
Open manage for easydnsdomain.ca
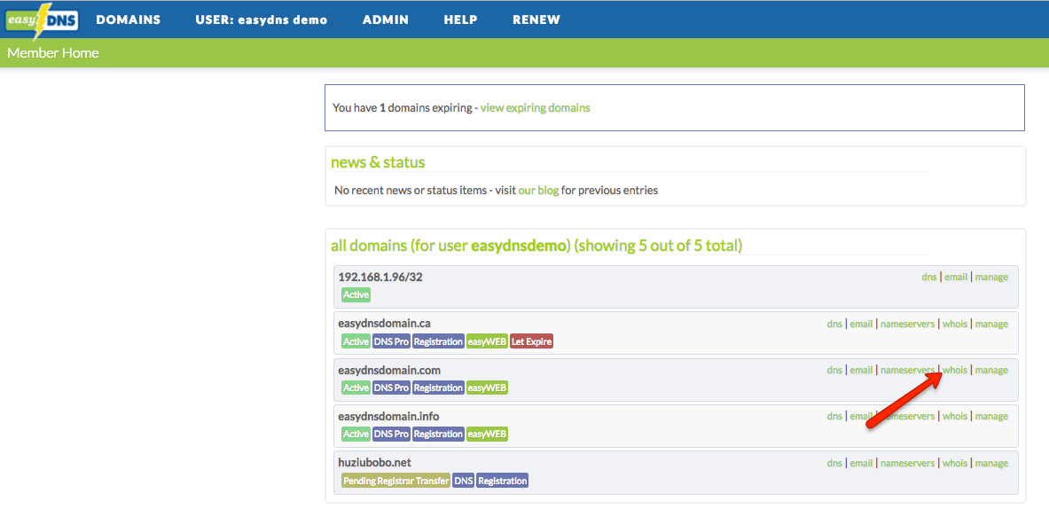(991, 324)
